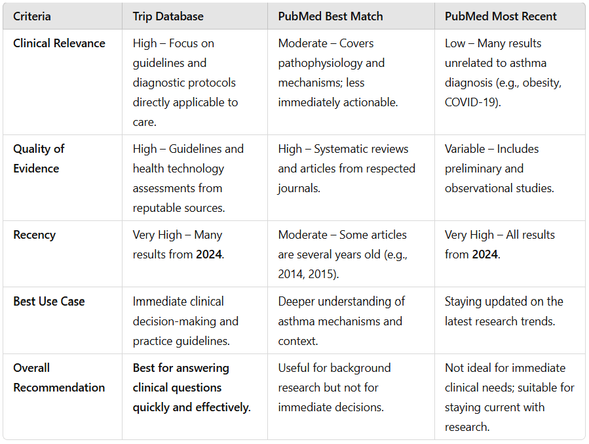
Task: Click the Recency row label
Action: point(35,235)
